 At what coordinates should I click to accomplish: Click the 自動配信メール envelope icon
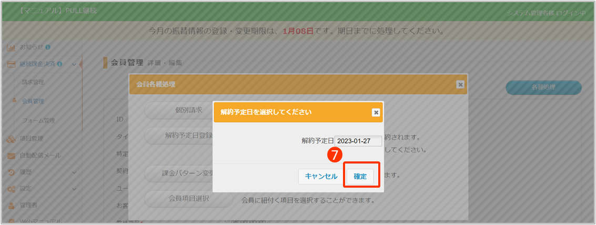click(x=11, y=156)
